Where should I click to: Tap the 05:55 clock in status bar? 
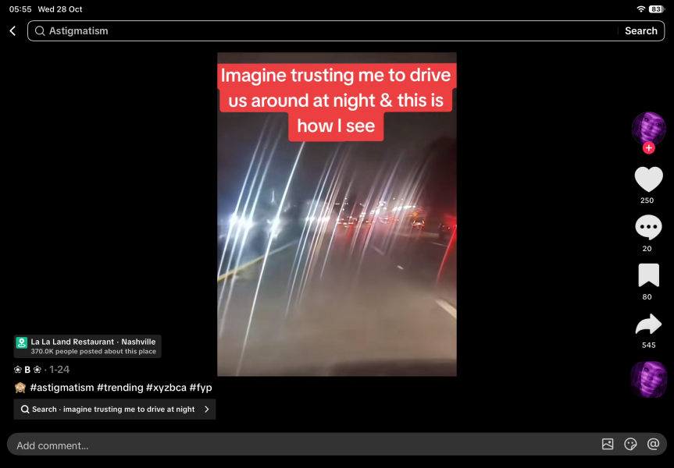pyautogui.click(x=20, y=9)
